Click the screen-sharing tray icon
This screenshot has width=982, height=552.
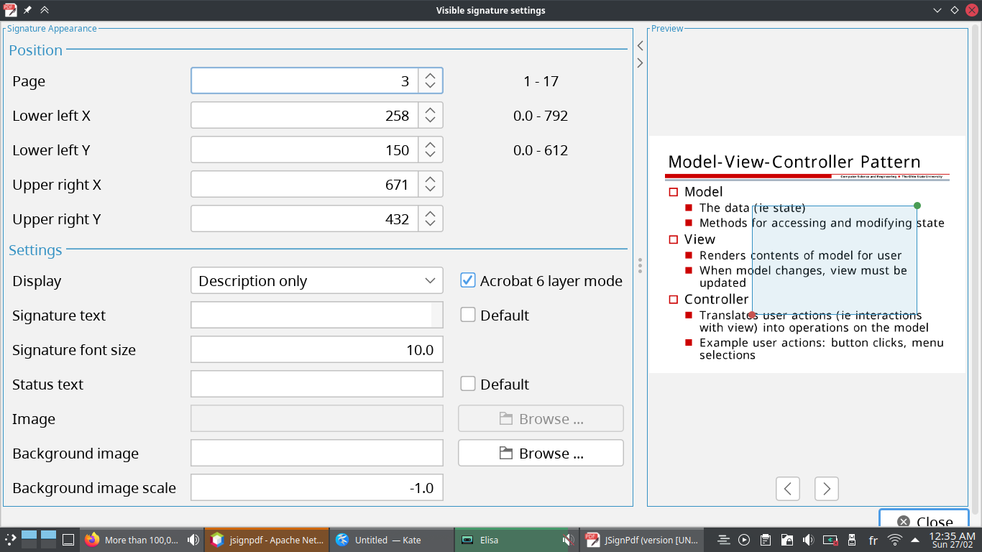[x=830, y=540]
